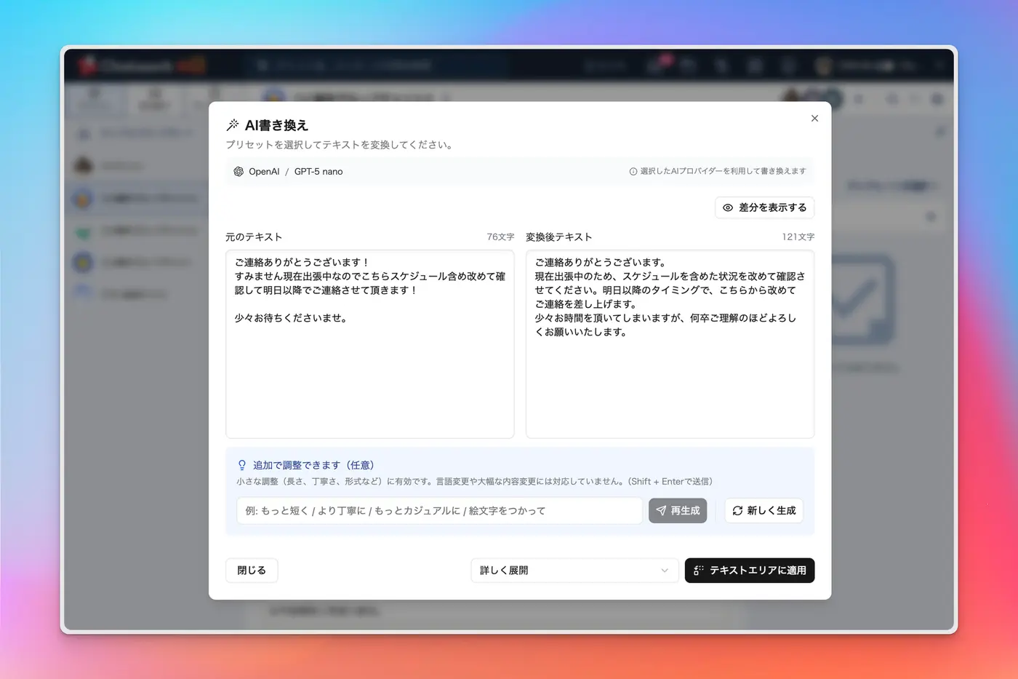Screen dimensions: 1018x679
Task: Click inside the 元のテキスト text area
Action: [x=370, y=344]
